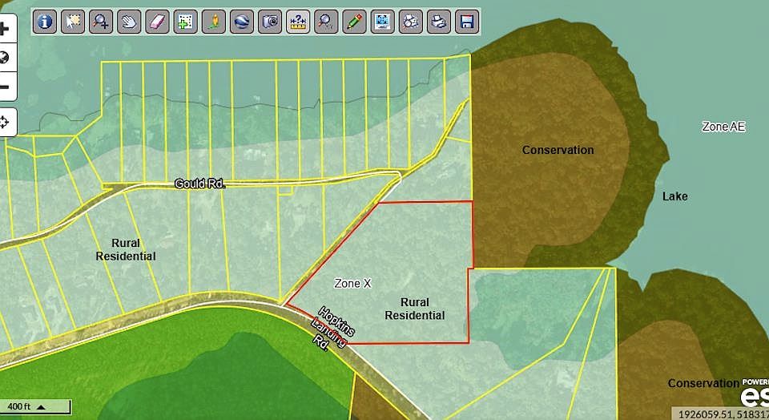Zoom in with the plus button

point(5,29)
